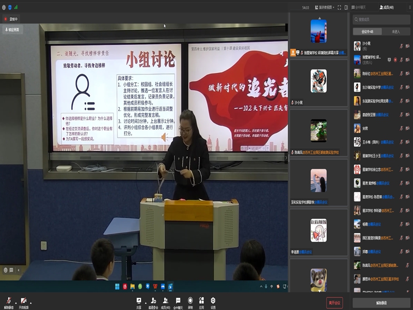Screen dimensions: 413x310
Task: Toggle microphone icon for member 沙小晃 (我)
Action: point(401,46)
